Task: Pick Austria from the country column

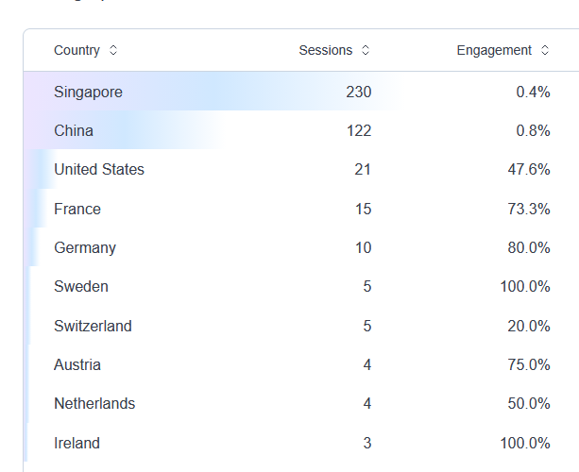Action: 77,364
